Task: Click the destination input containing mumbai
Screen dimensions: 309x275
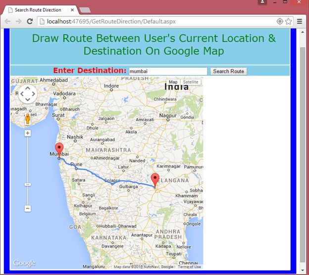Action: pyautogui.click(x=168, y=71)
